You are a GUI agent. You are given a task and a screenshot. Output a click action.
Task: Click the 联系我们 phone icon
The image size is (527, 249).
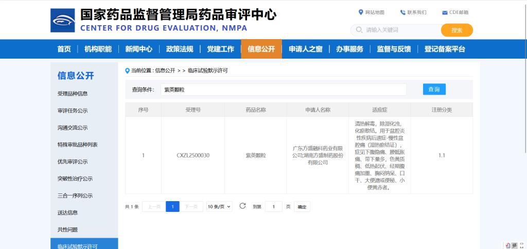tap(402, 12)
